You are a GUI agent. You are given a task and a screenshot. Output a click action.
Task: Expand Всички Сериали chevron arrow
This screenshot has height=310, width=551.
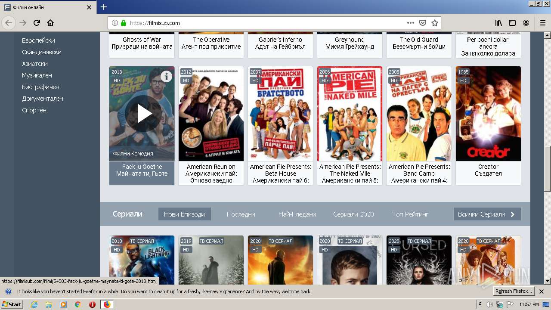512,214
